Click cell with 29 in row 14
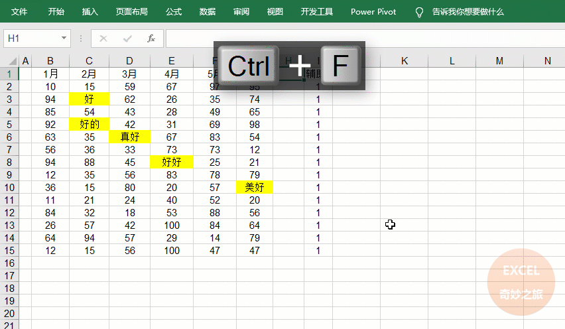This screenshot has width=565, height=329. 172,238
